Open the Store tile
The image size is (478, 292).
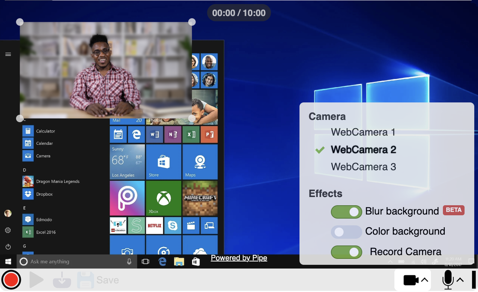(164, 161)
